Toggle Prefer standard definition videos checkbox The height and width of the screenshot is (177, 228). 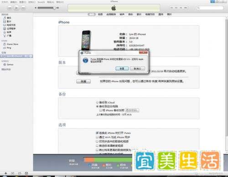[x=97, y=146]
